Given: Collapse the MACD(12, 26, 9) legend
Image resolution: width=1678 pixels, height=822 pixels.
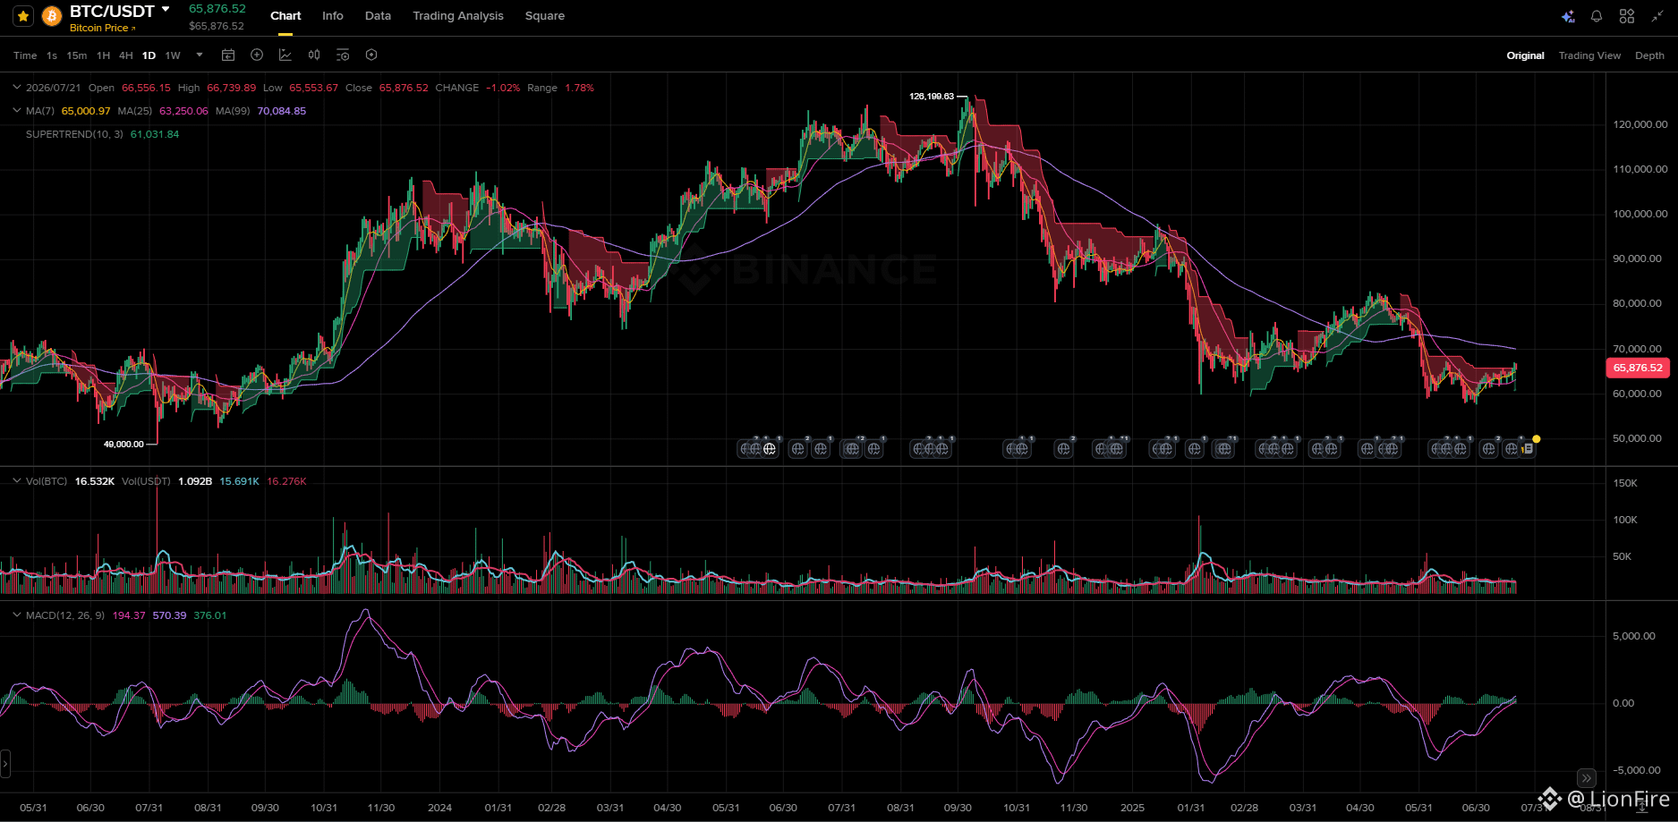Looking at the screenshot, I should (x=17, y=615).
